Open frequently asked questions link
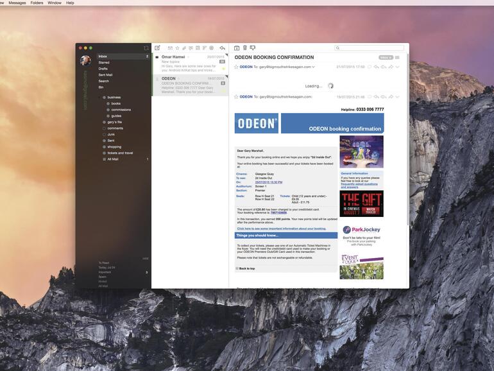The width and height of the screenshot is (494, 371). (x=359, y=185)
